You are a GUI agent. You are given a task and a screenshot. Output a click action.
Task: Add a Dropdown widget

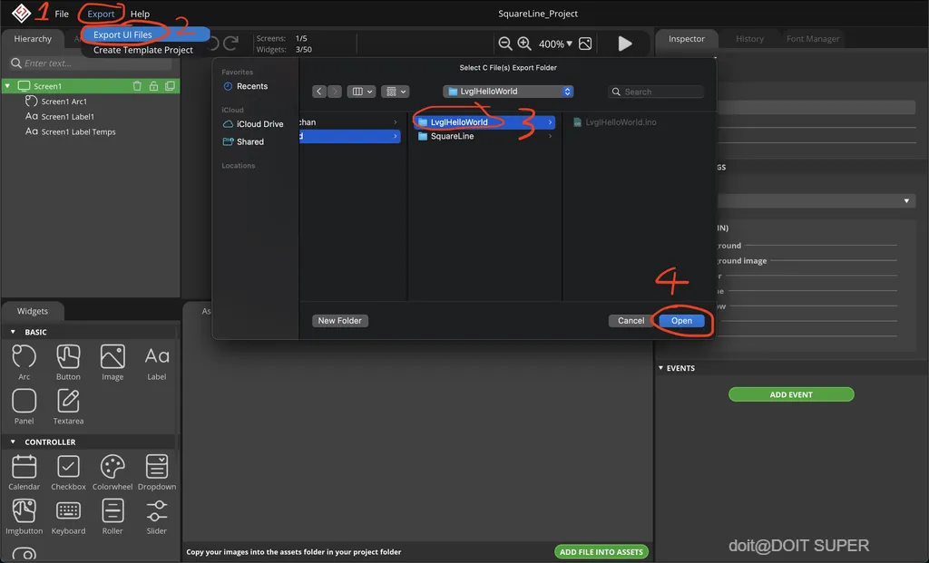click(x=156, y=472)
